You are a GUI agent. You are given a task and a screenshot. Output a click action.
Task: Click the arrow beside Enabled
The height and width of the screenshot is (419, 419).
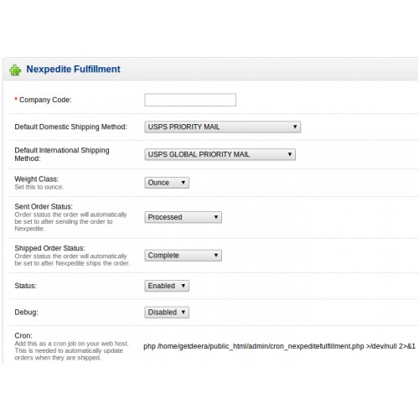[x=184, y=286]
